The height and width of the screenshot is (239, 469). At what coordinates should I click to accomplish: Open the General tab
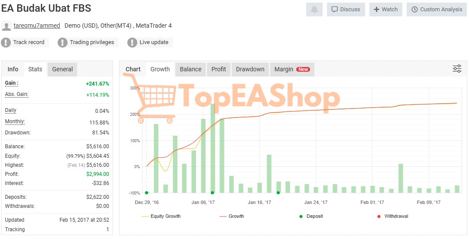click(62, 69)
